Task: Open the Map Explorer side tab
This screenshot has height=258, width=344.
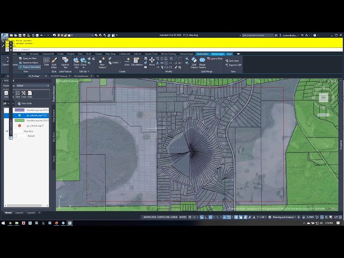Action: 54,116
